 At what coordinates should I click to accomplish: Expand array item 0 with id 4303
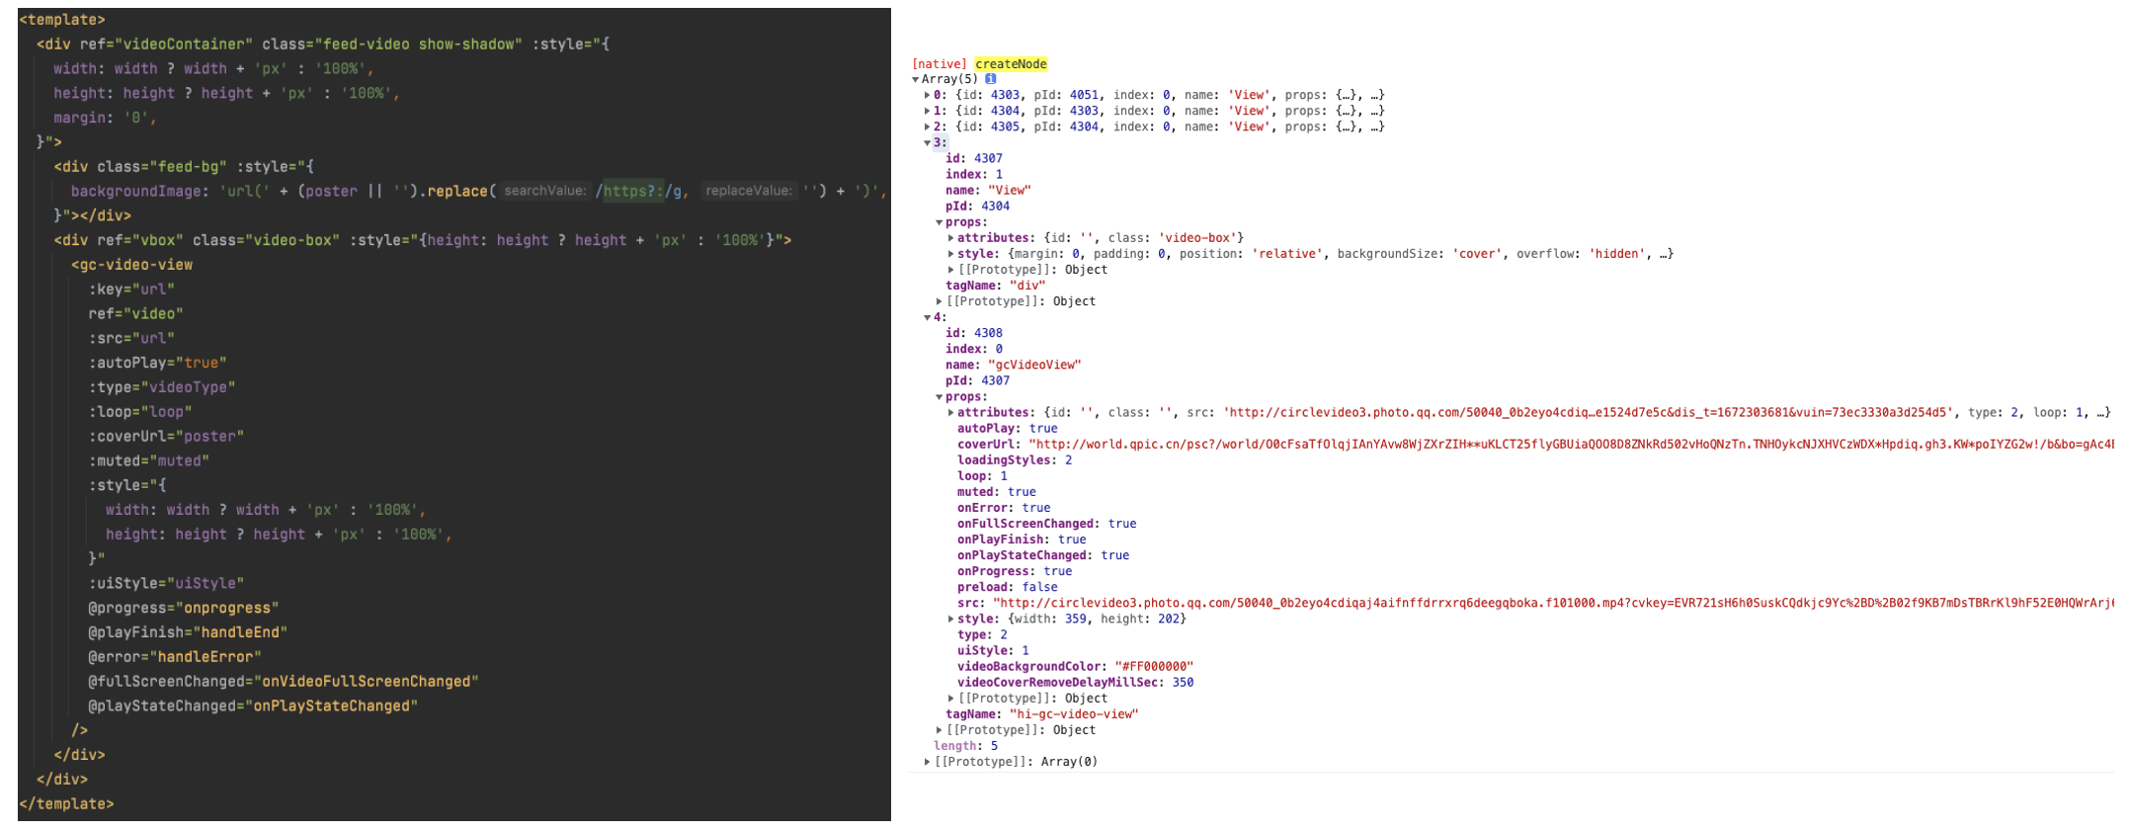click(927, 95)
